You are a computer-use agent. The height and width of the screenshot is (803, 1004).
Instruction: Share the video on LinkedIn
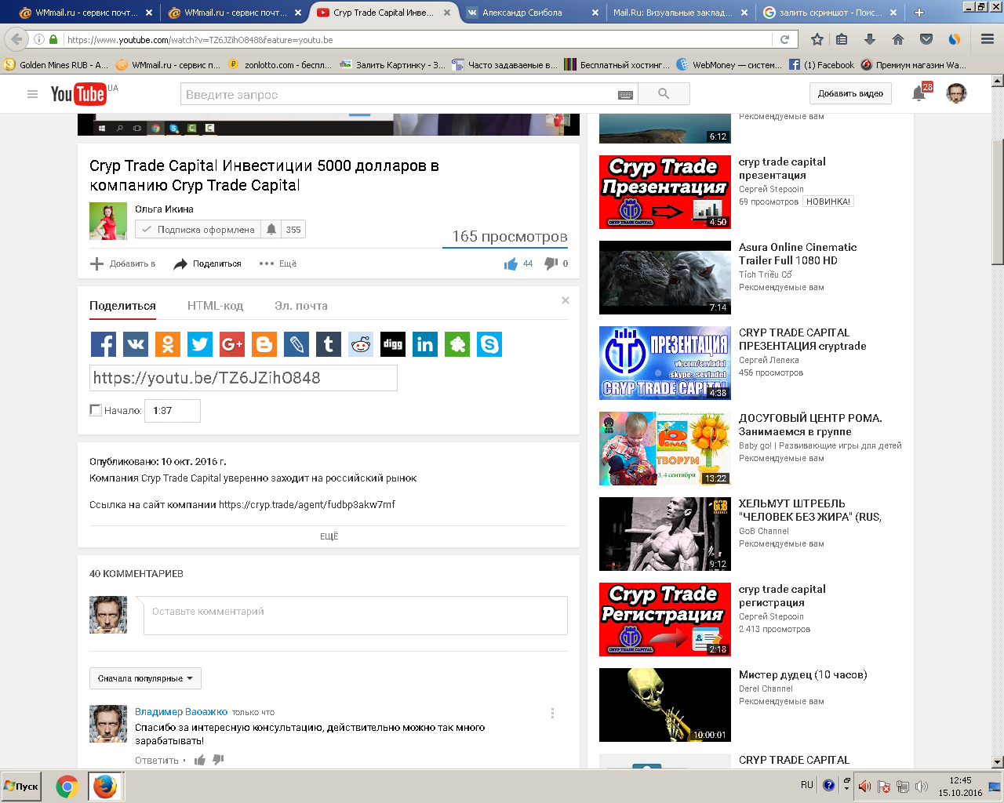tap(425, 344)
